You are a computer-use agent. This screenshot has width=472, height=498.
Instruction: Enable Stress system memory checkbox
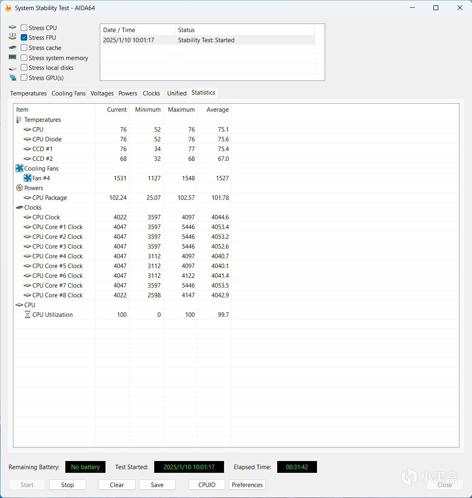tap(24, 58)
